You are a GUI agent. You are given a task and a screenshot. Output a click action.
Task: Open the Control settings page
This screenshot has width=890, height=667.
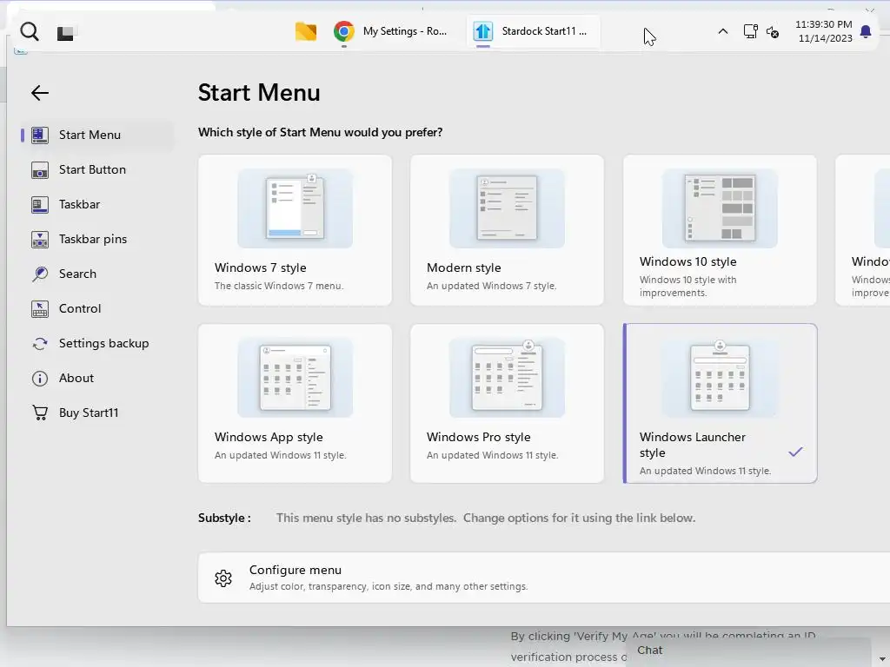[97, 308]
